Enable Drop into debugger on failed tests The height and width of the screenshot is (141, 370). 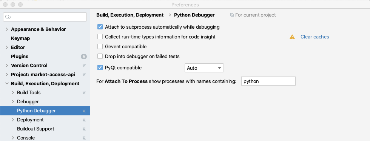[100, 56]
